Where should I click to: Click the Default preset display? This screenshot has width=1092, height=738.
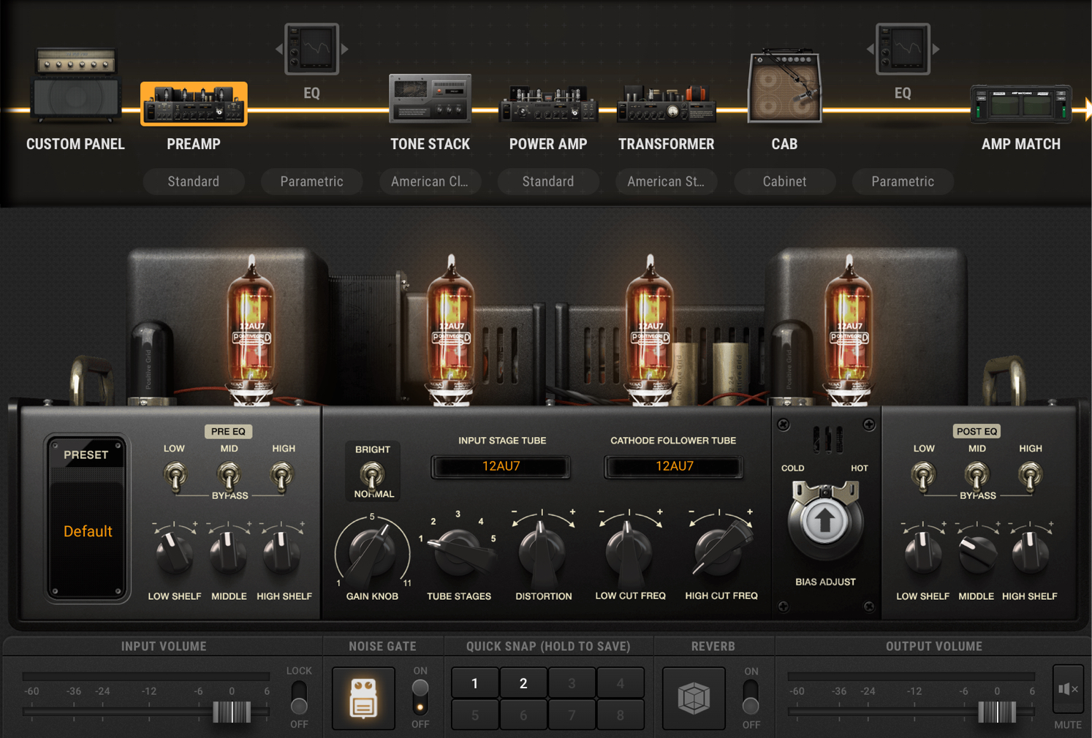click(x=88, y=531)
